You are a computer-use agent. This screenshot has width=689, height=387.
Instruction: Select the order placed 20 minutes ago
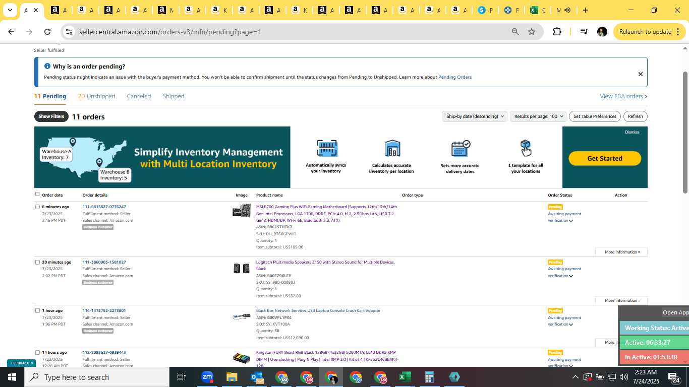tap(37, 262)
